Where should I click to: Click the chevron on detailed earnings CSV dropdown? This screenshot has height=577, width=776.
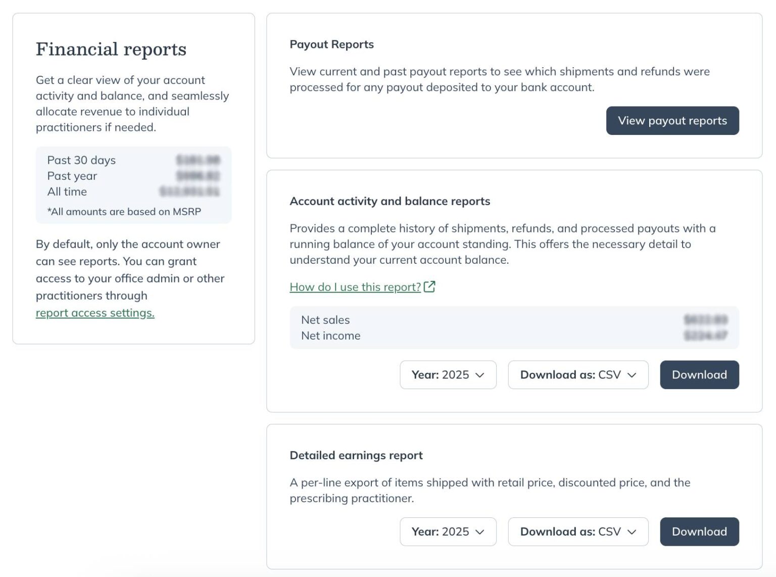632,532
